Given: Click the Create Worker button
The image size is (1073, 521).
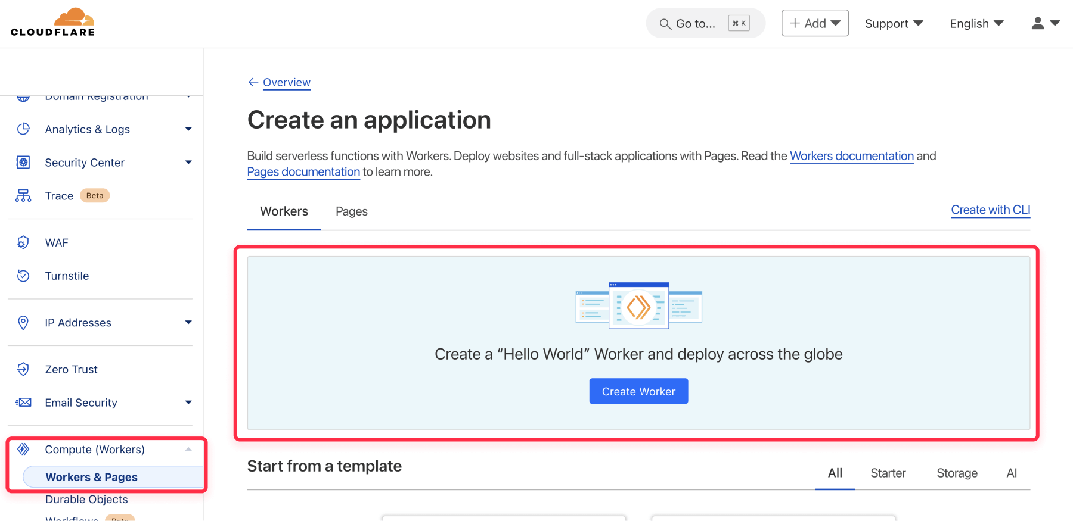Looking at the screenshot, I should pyautogui.click(x=638, y=391).
